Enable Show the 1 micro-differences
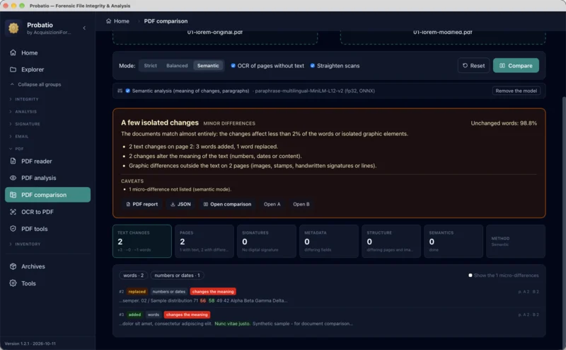 [470, 276]
